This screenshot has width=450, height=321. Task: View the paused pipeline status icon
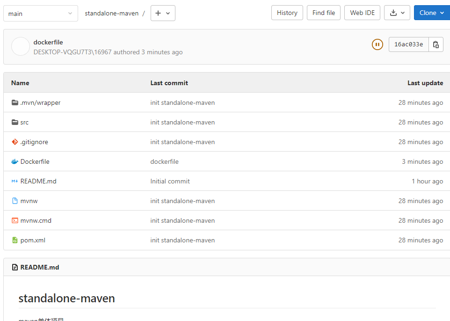click(x=377, y=44)
